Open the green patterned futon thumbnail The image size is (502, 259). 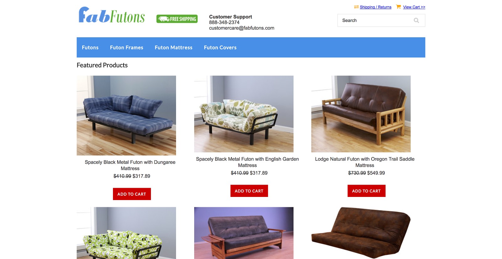[126, 233]
